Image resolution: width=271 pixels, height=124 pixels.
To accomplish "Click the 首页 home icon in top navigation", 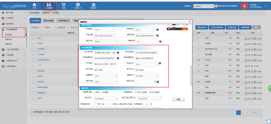I will 34,6.
